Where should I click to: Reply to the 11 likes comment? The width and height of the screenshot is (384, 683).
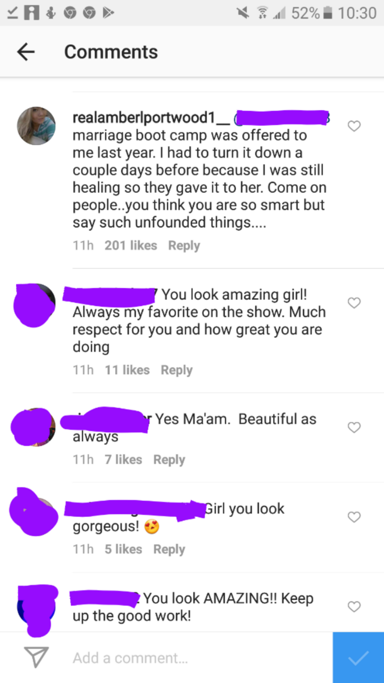177,370
